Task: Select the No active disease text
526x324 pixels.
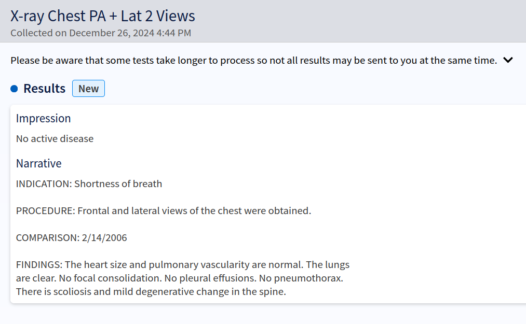Action: pos(55,138)
